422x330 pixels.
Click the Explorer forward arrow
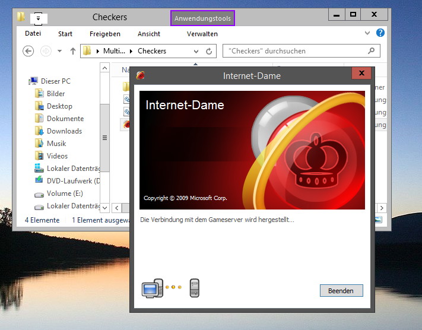(x=46, y=51)
